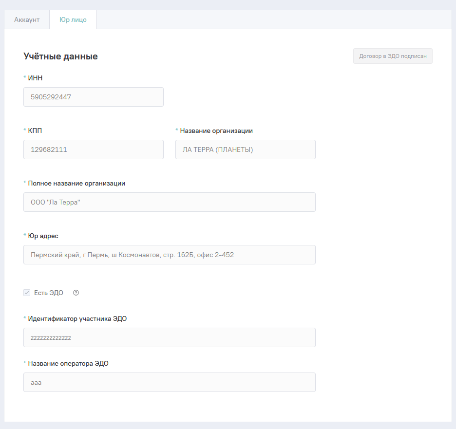The image size is (456, 429).
Task: Click into the Юр адрес input field
Action: coord(170,255)
